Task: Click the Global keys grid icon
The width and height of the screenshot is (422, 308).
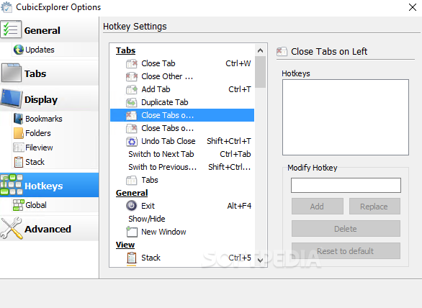Action: (18, 205)
